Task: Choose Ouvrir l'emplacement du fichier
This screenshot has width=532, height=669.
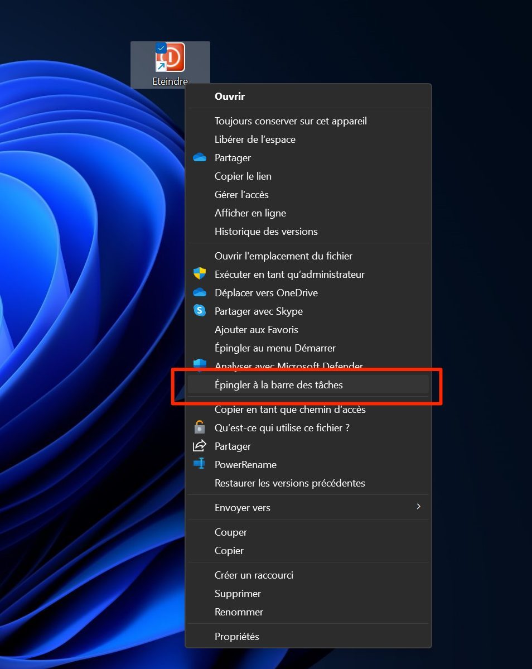Action: [308, 256]
